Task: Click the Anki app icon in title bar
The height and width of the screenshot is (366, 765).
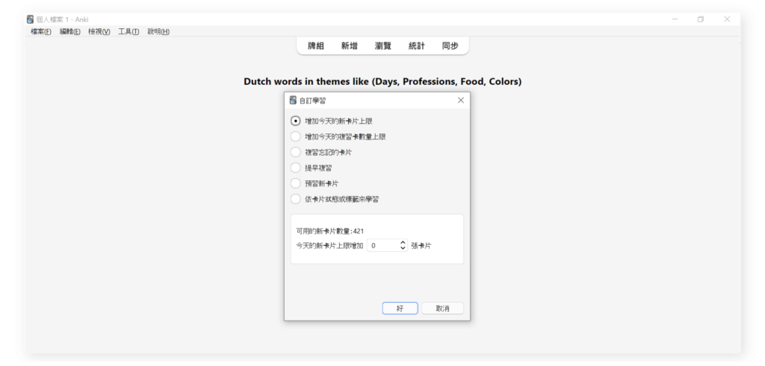Action: point(31,19)
